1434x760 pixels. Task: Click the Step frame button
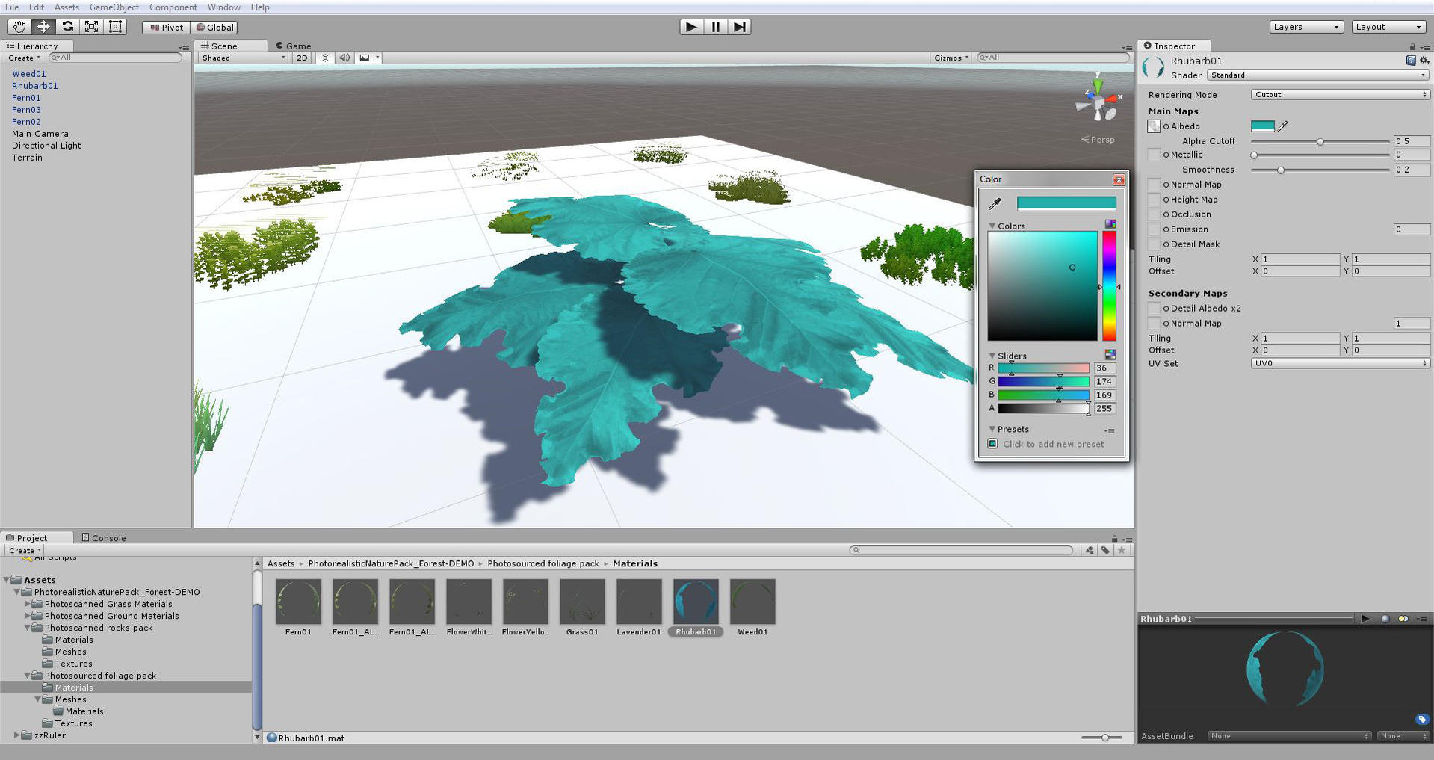click(x=739, y=27)
